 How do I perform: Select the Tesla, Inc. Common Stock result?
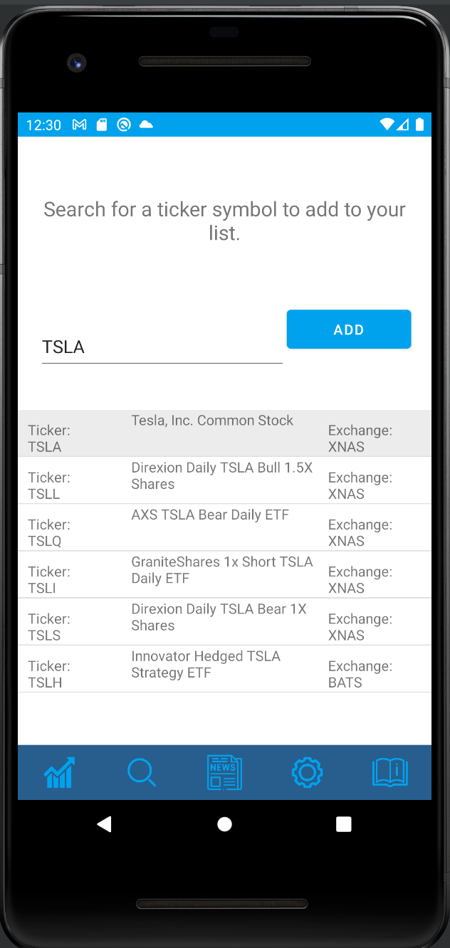click(x=224, y=433)
